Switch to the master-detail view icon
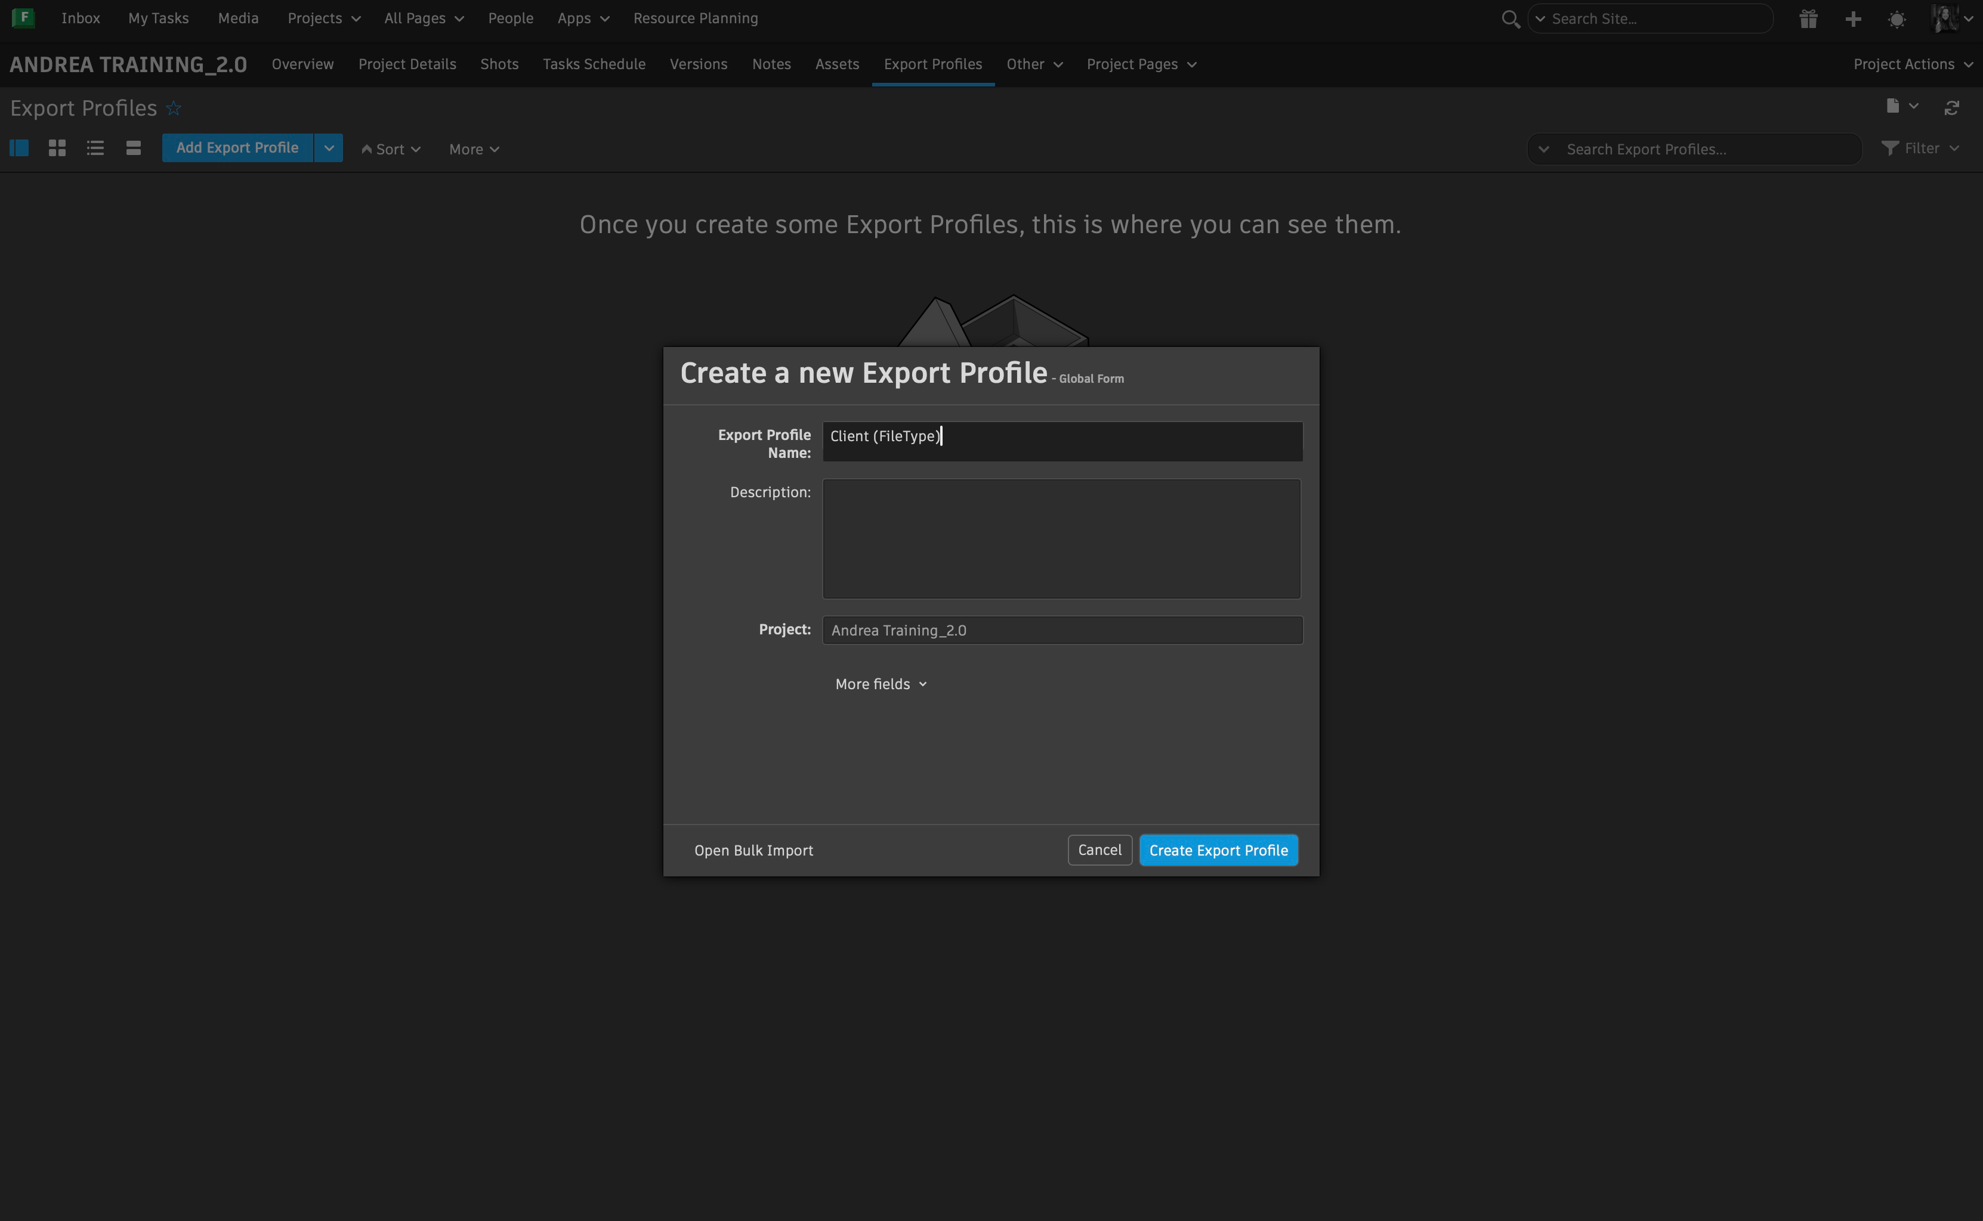Image resolution: width=1983 pixels, height=1221 pixels. [18, 148]
